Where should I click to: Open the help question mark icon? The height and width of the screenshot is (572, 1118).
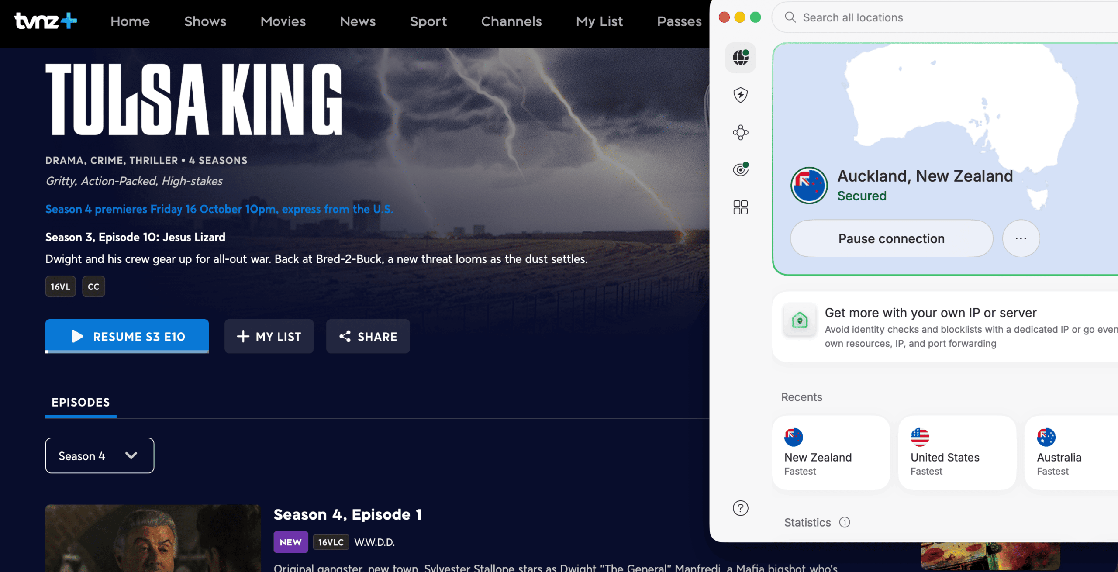(x=740, y=508)
